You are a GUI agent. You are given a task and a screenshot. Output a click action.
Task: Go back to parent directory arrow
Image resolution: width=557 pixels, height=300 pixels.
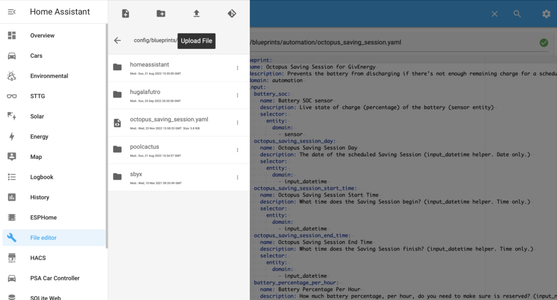(x=117, y=40)
